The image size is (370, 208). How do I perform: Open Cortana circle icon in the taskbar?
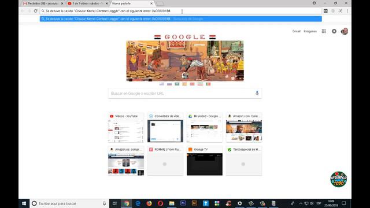(x=34, y=203)
